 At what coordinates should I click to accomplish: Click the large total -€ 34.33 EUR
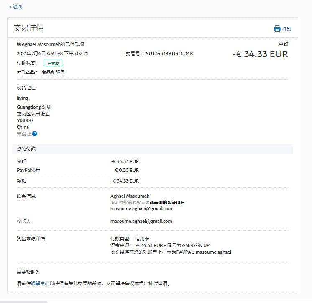coord(260,54)
